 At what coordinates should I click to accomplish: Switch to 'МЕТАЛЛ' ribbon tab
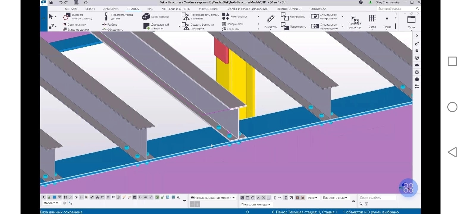pos(70,9)
